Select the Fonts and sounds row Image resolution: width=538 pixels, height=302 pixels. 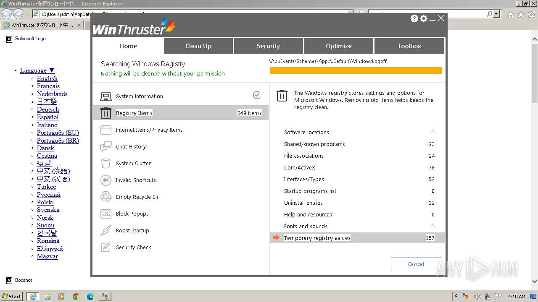point(357,226)
